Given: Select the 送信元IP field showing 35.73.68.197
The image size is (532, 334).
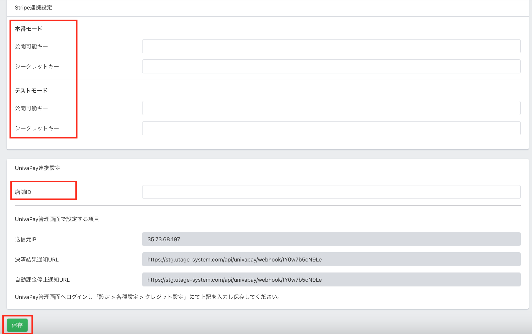Looking at the screenshot, I should click(331, 239).
